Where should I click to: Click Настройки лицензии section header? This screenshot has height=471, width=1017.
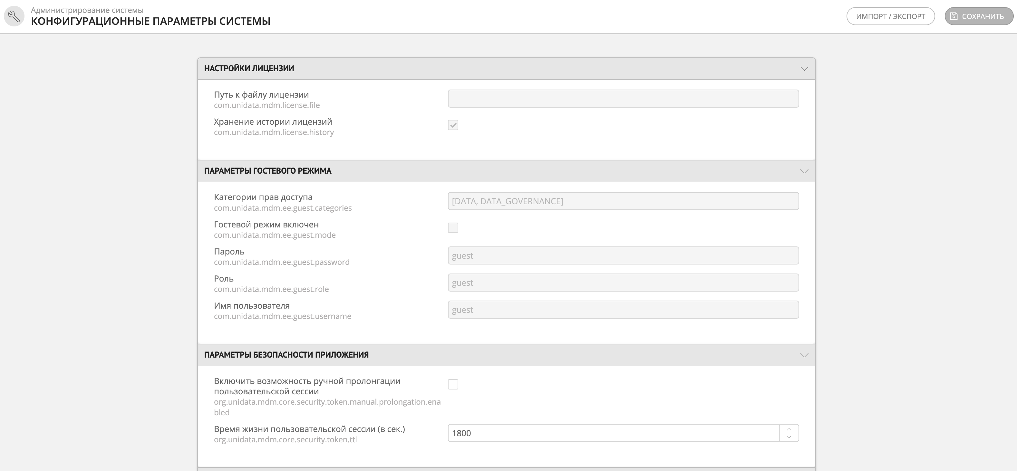coord(249,68)
